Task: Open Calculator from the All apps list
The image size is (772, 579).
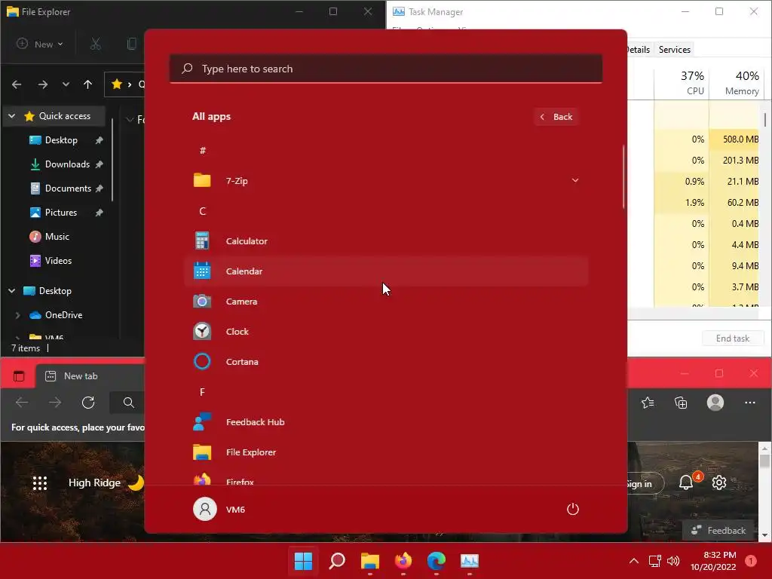Action: pos(386,241)
